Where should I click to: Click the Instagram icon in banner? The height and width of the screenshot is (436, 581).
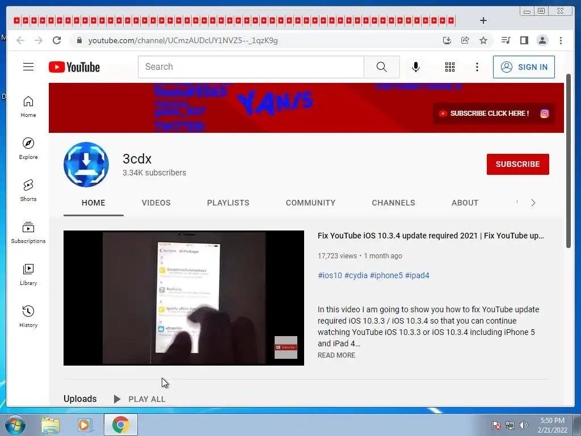pyautogui.click(x=544, y=114)
